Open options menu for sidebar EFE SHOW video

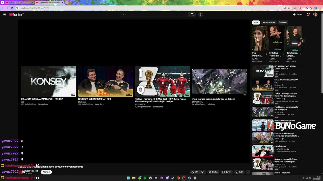tap(302, 80)
